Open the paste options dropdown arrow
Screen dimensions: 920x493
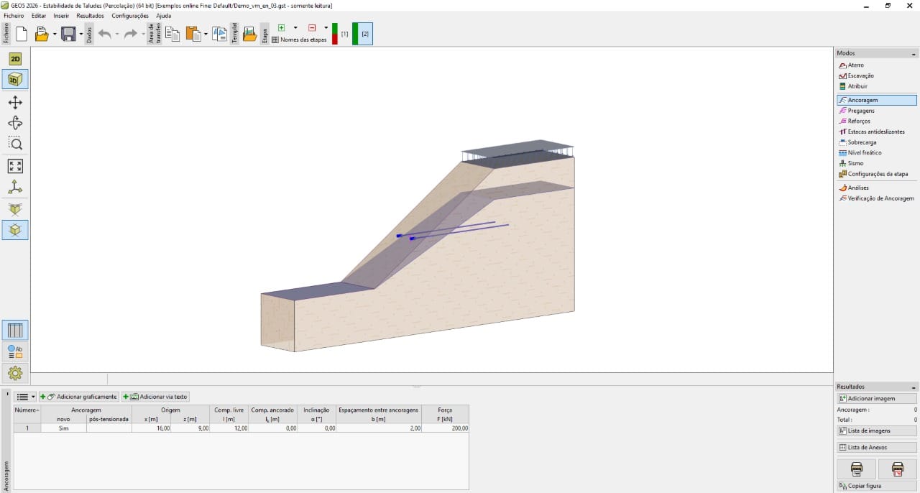[206, 33]
